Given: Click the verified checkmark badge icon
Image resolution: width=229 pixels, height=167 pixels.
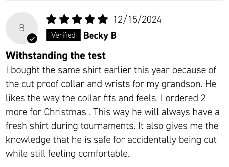Looking at the screenshot, I should 32,38.
